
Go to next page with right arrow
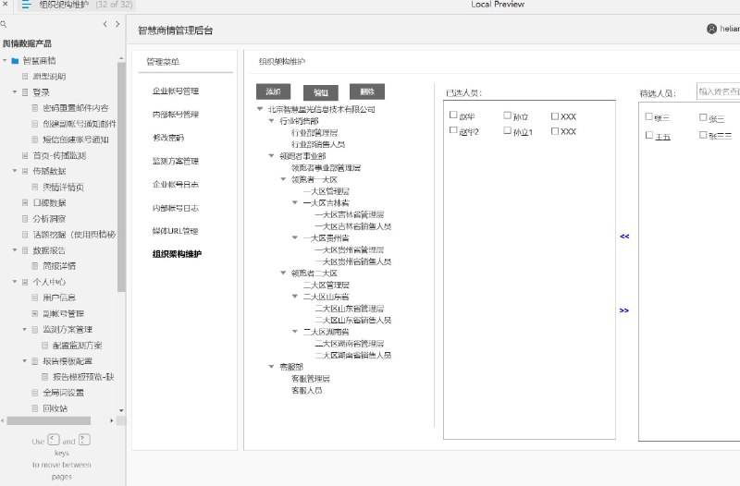tap(117, 24)
